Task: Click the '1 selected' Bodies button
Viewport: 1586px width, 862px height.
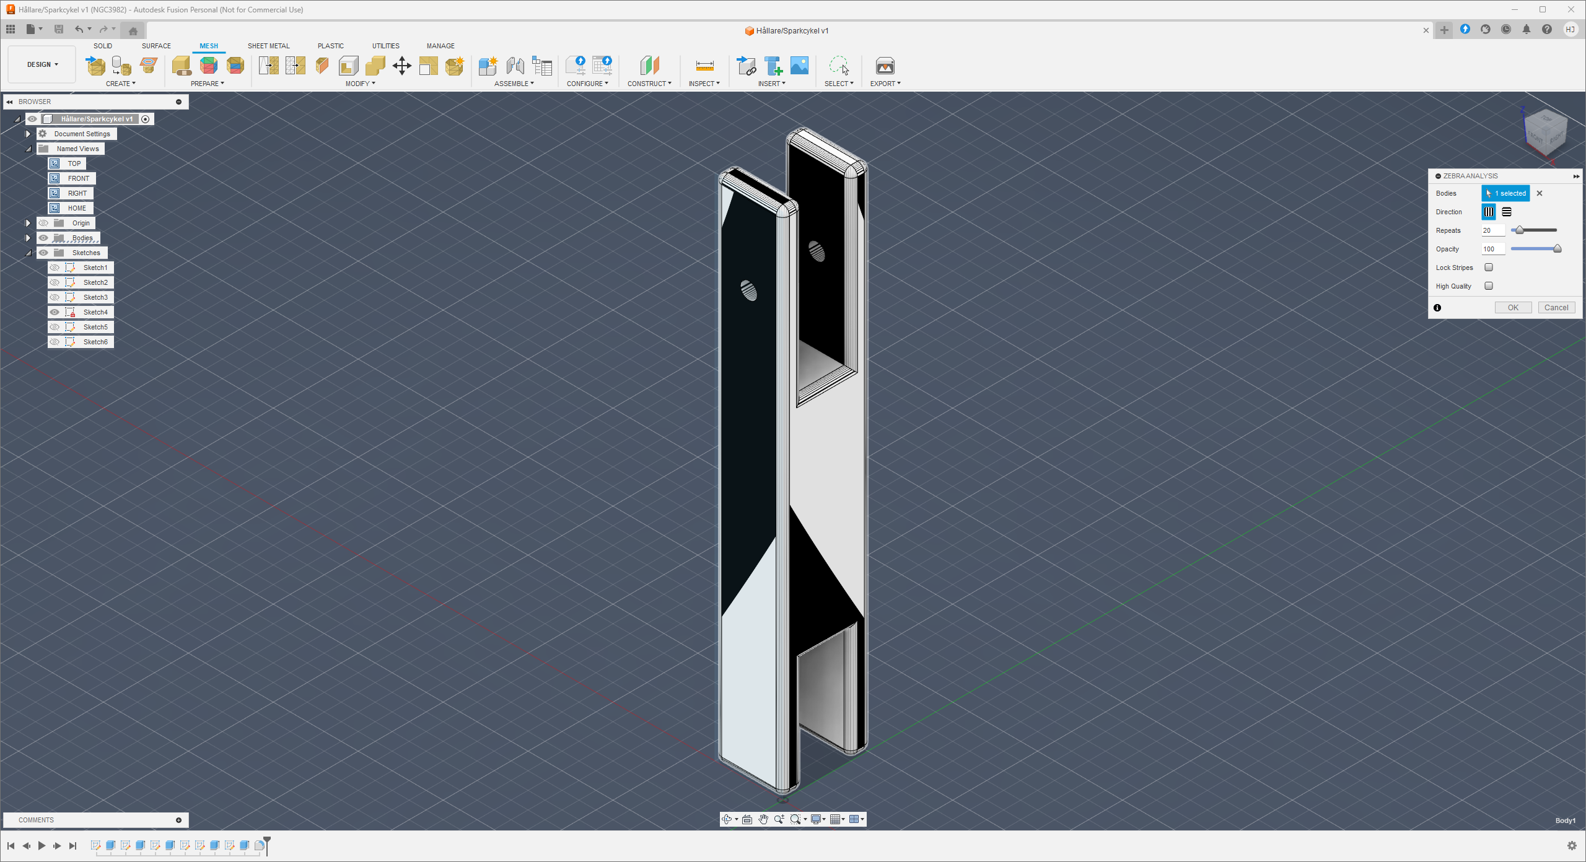Action: pos(1505,193)
